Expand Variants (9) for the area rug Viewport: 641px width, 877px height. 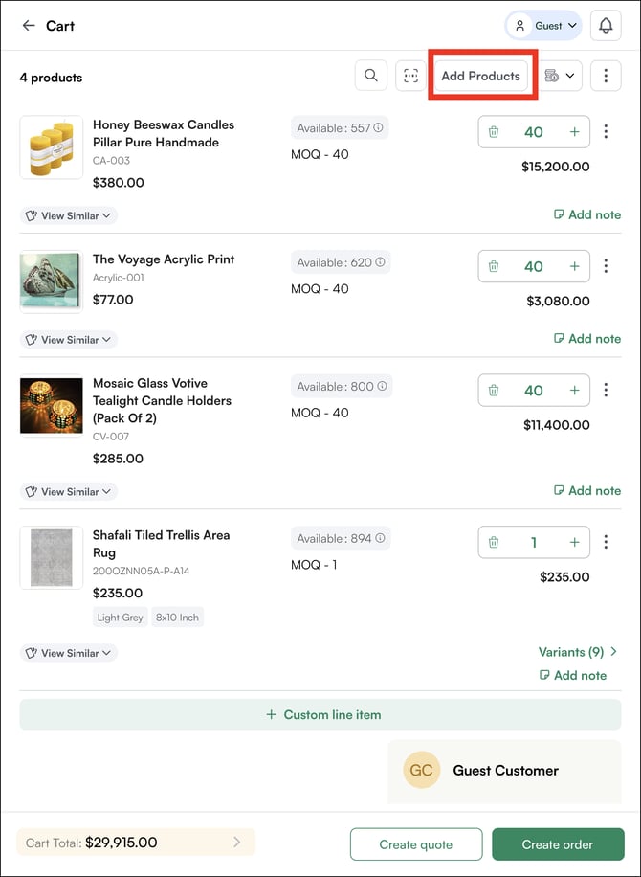point(577,652)
